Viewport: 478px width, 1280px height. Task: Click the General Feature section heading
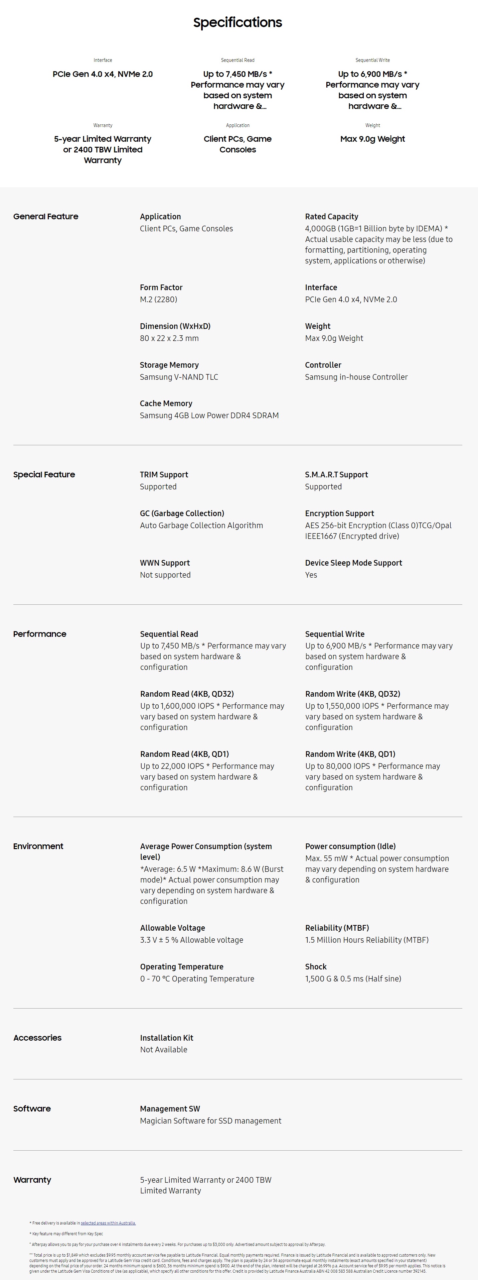point(46,216)
